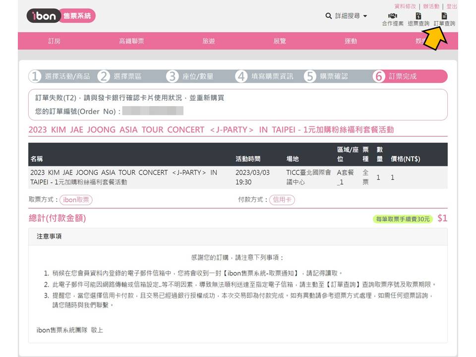This screenshot has height=357, width=476.
Task: Click the 登出 logout link
Action: coord(451,6)
